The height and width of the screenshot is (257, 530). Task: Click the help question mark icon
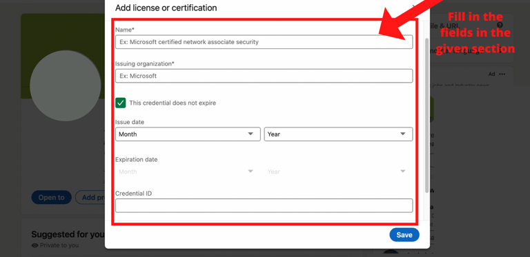click(500, 25)
